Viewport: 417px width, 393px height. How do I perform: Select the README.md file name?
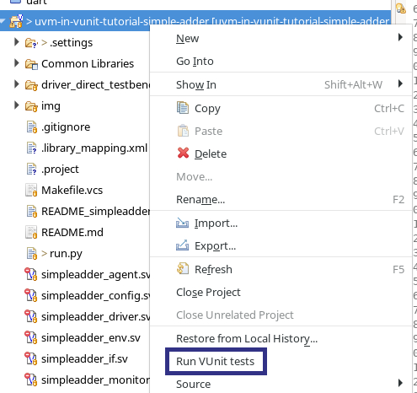click(x=72, y=233)
